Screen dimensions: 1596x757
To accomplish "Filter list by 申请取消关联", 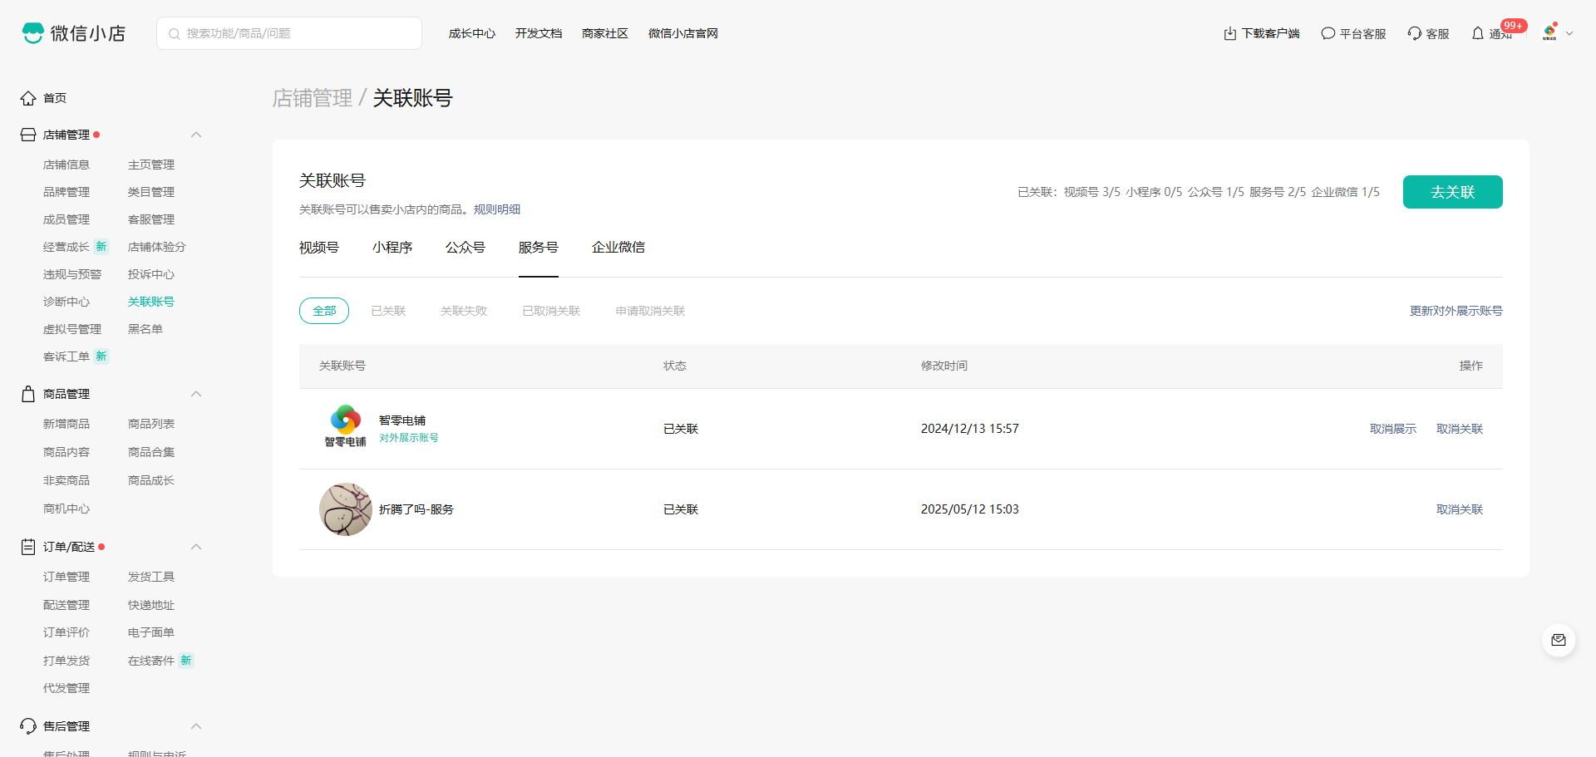I will click(650, 311).
